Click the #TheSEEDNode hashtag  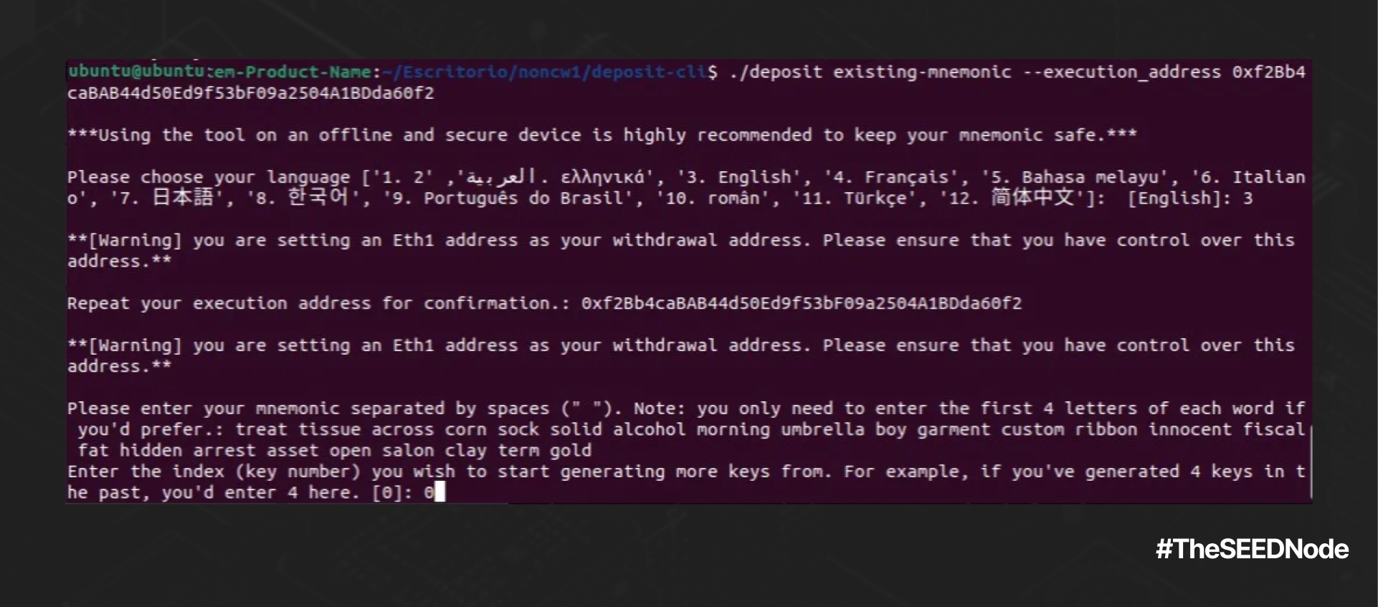click(1252, 549)
